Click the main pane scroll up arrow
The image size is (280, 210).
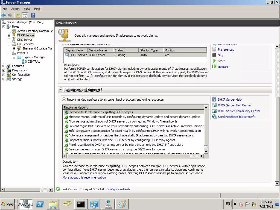[277, 46]
